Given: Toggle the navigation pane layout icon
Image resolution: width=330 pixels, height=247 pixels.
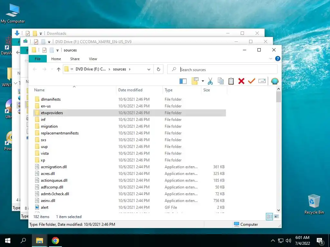Looking at the screenshot, I should 183,81.
